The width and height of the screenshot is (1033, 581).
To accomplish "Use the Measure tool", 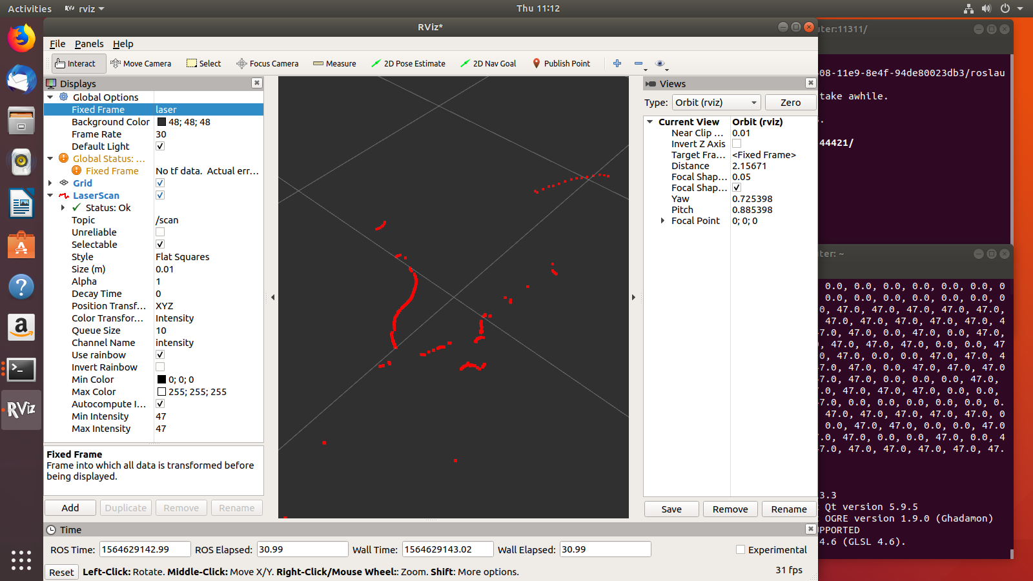I will click(334, 63).
